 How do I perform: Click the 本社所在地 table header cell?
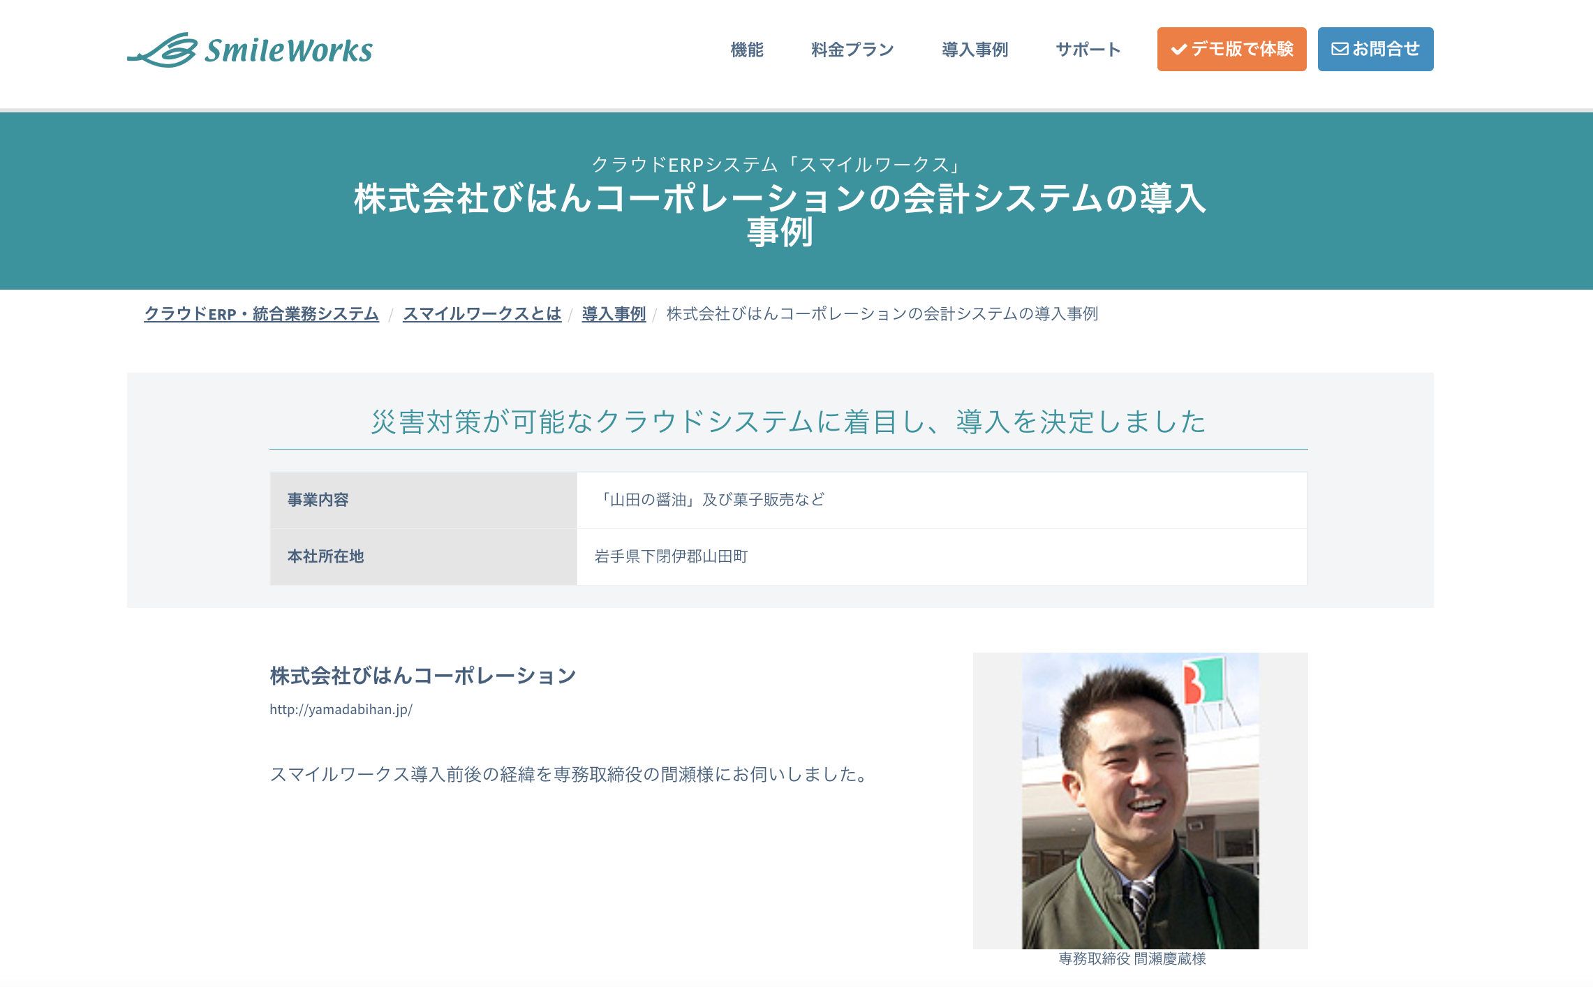pos(423,556)
